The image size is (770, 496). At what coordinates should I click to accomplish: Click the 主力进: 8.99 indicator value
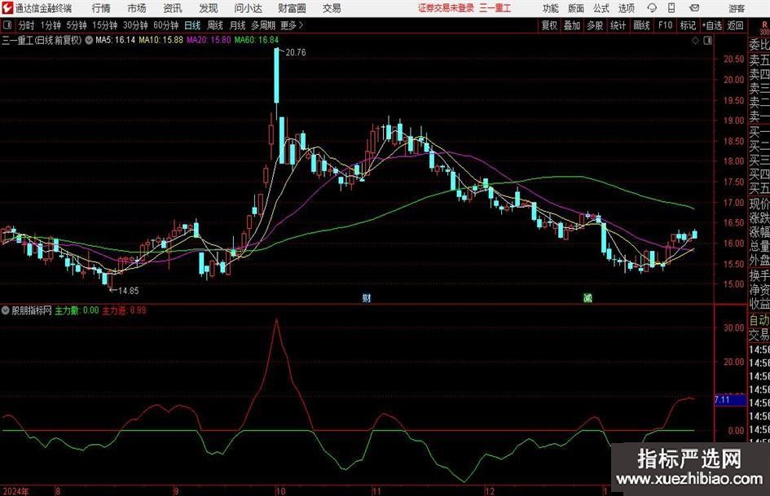click(124, 310)
